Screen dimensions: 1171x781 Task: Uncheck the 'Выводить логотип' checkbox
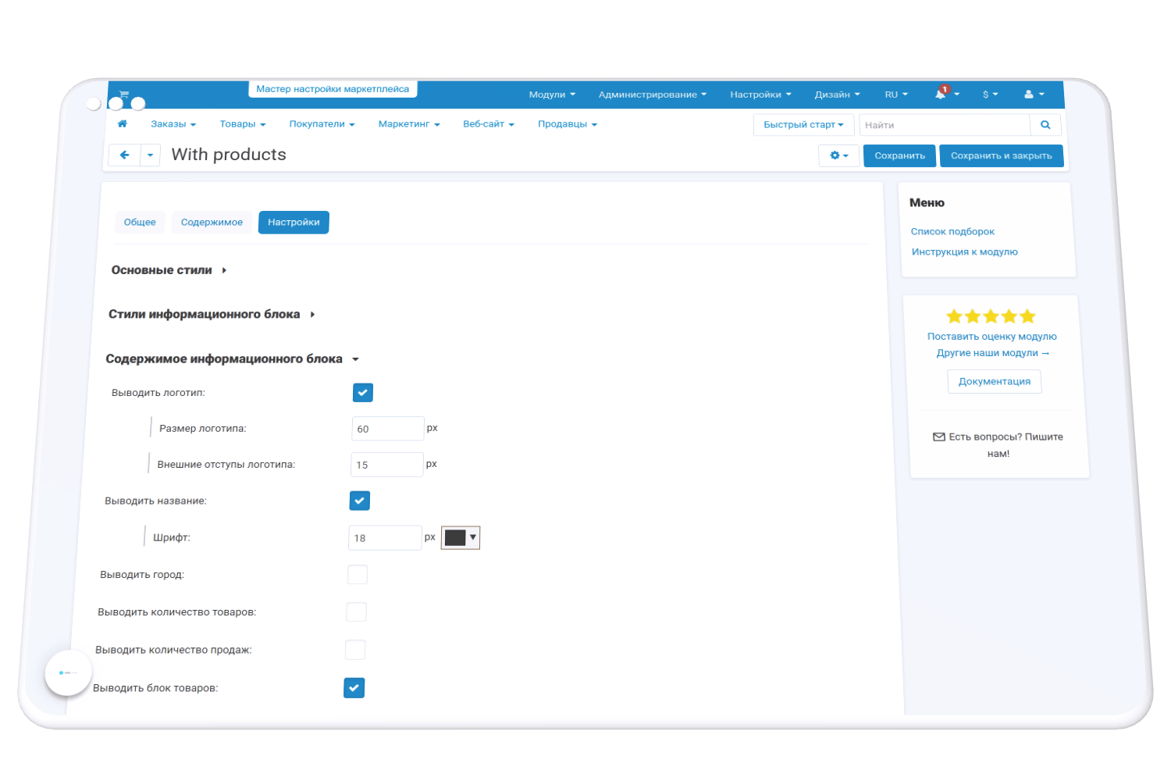coord(363,392)
